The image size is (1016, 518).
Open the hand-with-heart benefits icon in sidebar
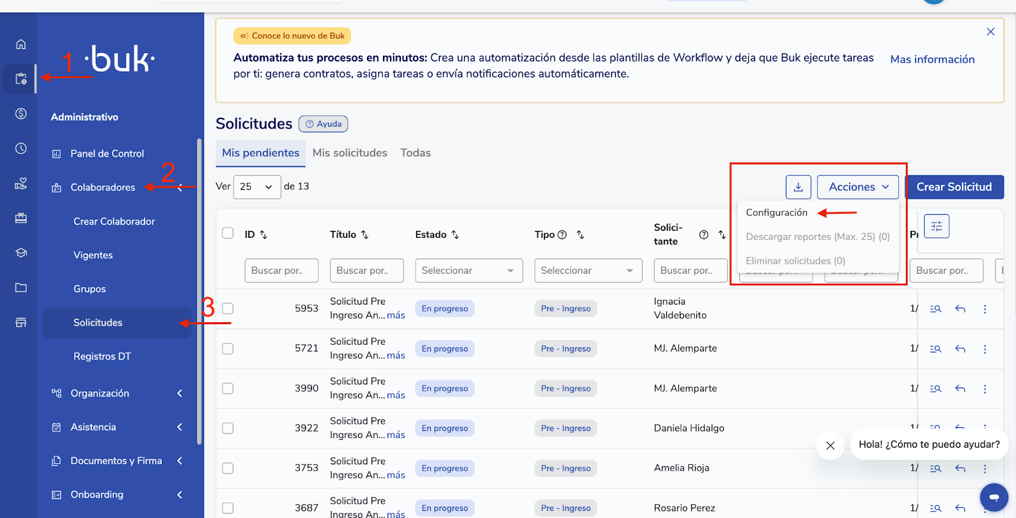tap(21, 184)
